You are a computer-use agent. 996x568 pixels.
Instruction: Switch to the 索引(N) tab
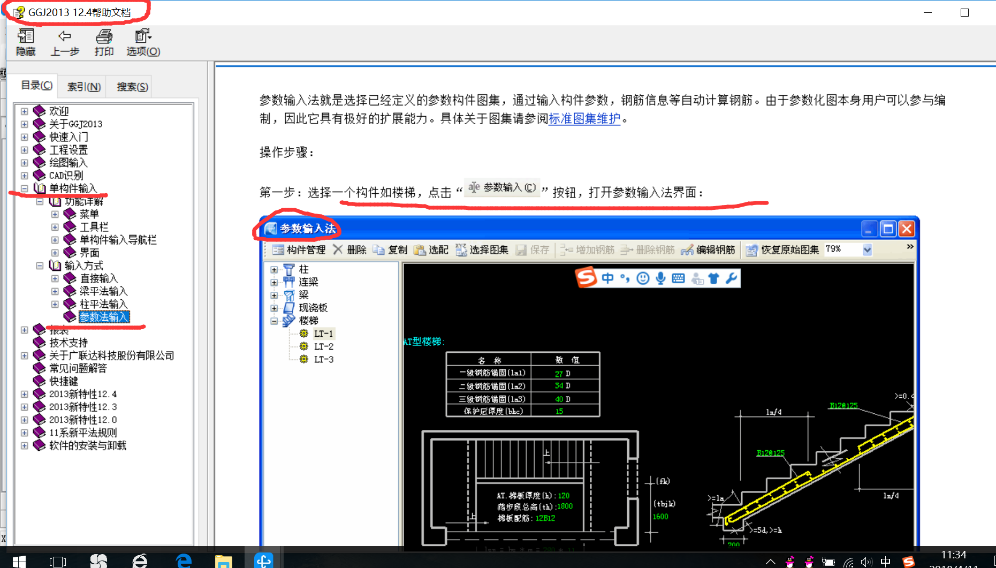84,87
